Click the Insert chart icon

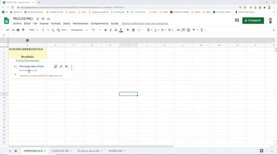coord(189,30)
